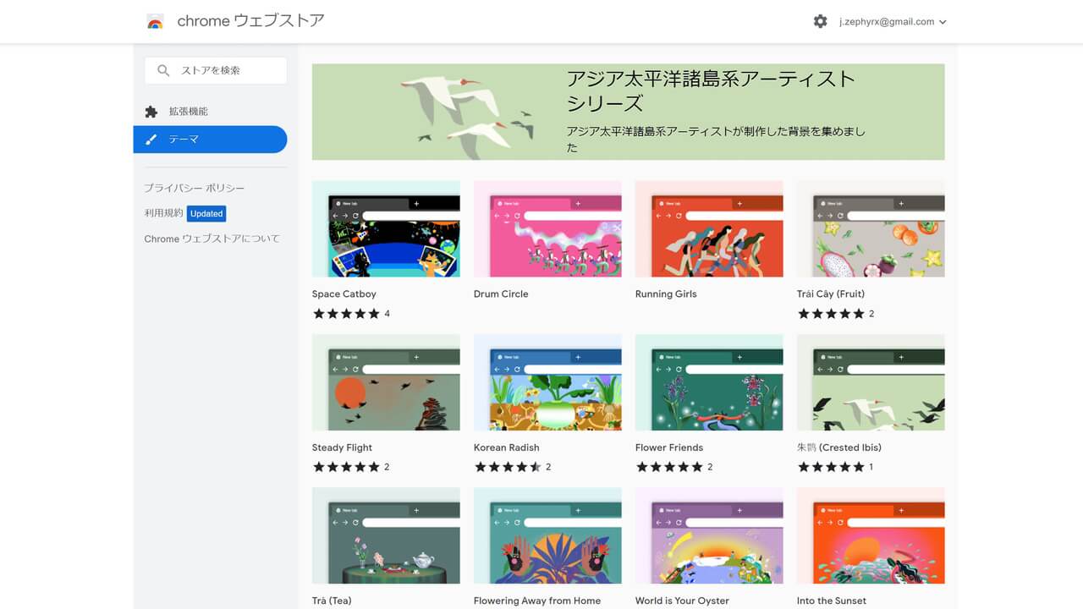1083x609 pixels.
Task: Click the paintbrush themes icon
Action: click(x=151, y=140)
